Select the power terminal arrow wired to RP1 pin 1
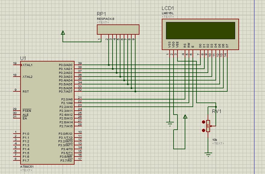265x174 pixels. [63, 33]
